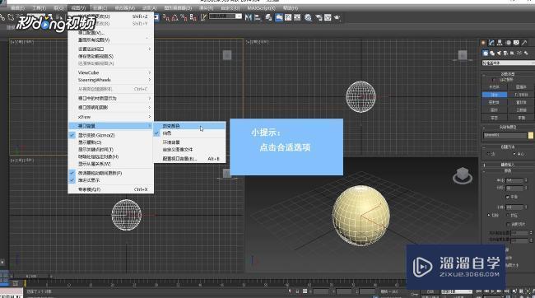Switch to the Utilities hammer panel tab
535x298 pixels.
(524, 43)
